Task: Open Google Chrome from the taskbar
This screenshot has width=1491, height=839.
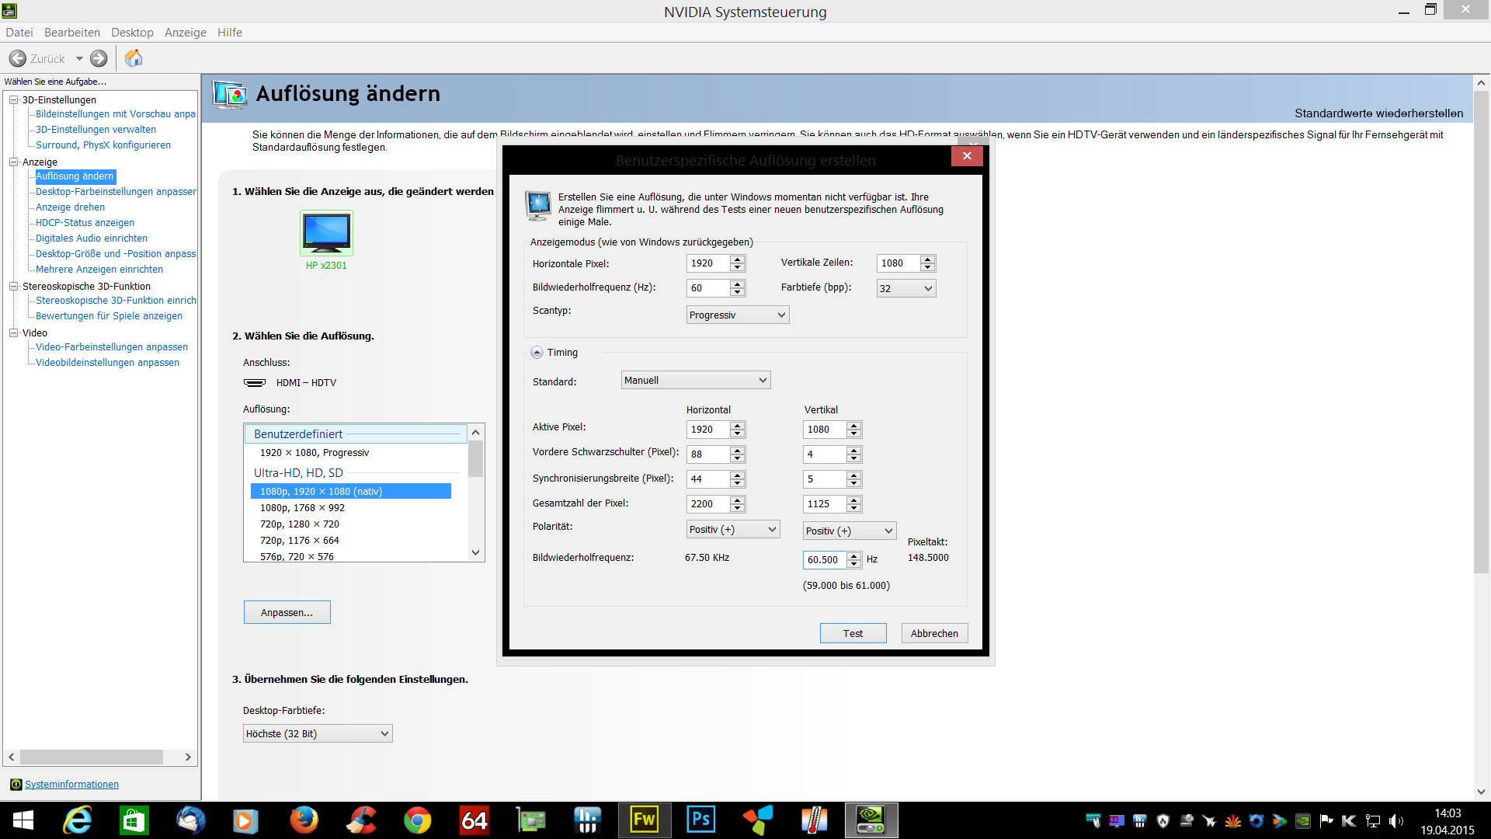Action: point(417,820)
